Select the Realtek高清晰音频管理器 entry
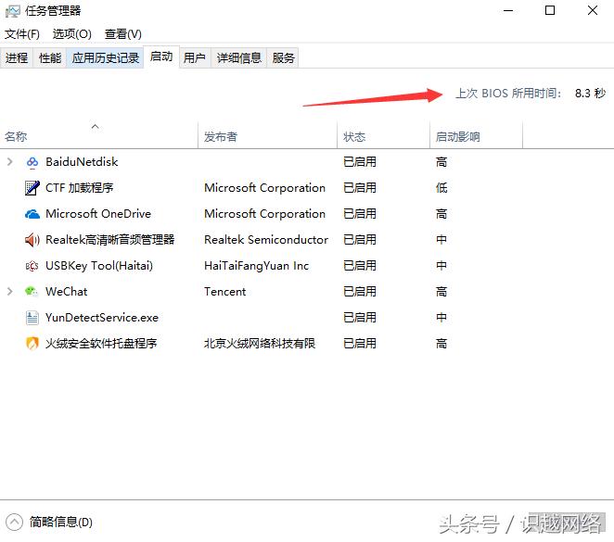 pyautogui.click(x=110, y=240)
